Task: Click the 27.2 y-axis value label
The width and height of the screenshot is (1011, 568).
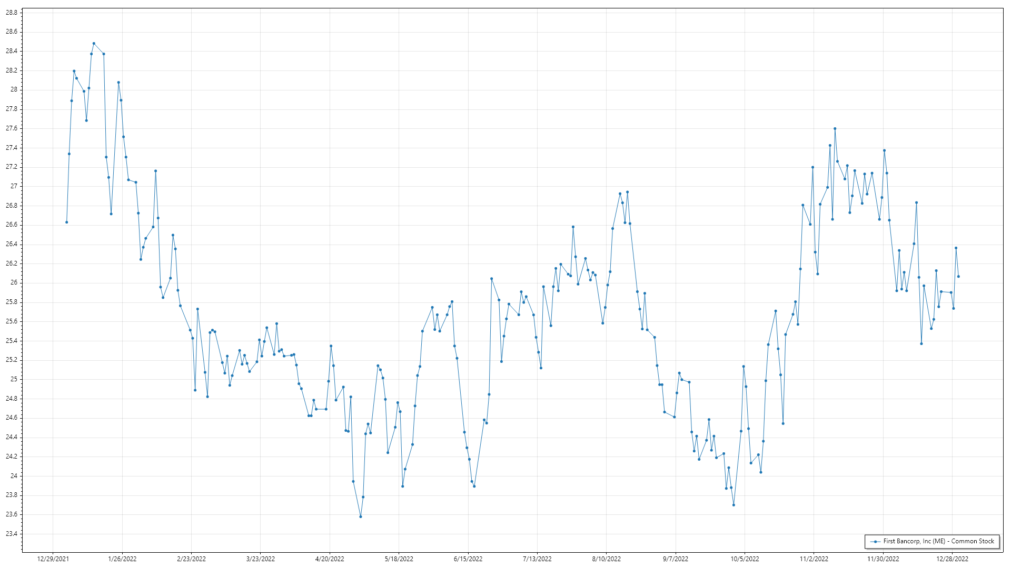Action: pyautogui.click(x=12, y=167)
